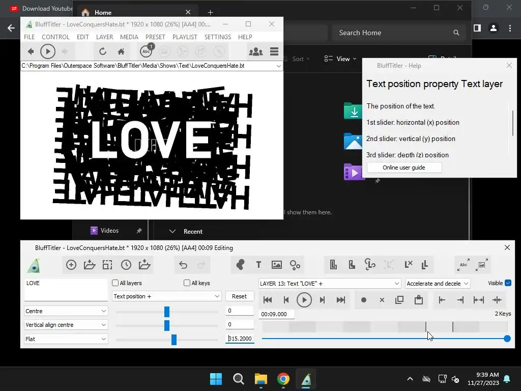
Task: Open the SETTINGS menu
Action: (218, 37)
